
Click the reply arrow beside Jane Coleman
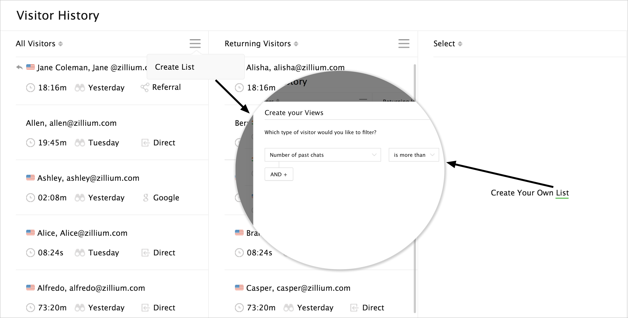click(x=19, y=67)
